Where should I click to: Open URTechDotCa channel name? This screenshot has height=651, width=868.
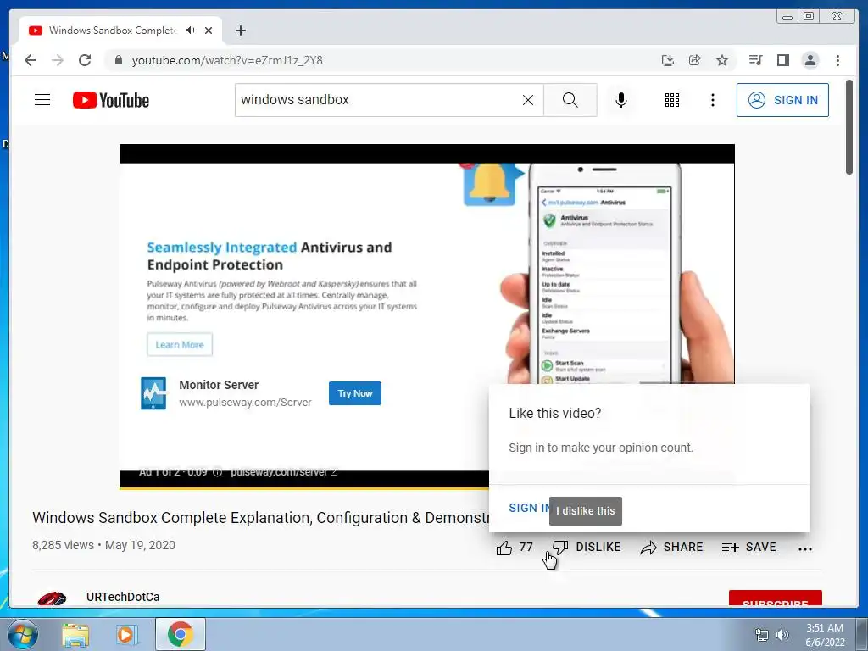pyautogui.click(x=123, y=597)
